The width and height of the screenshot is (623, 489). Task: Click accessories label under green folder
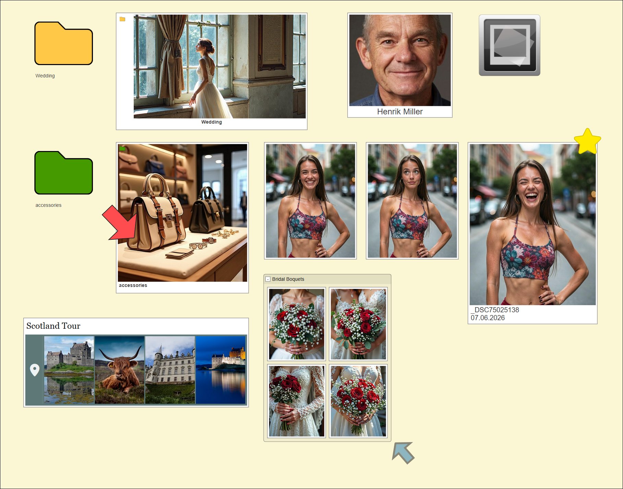(48, 205)
